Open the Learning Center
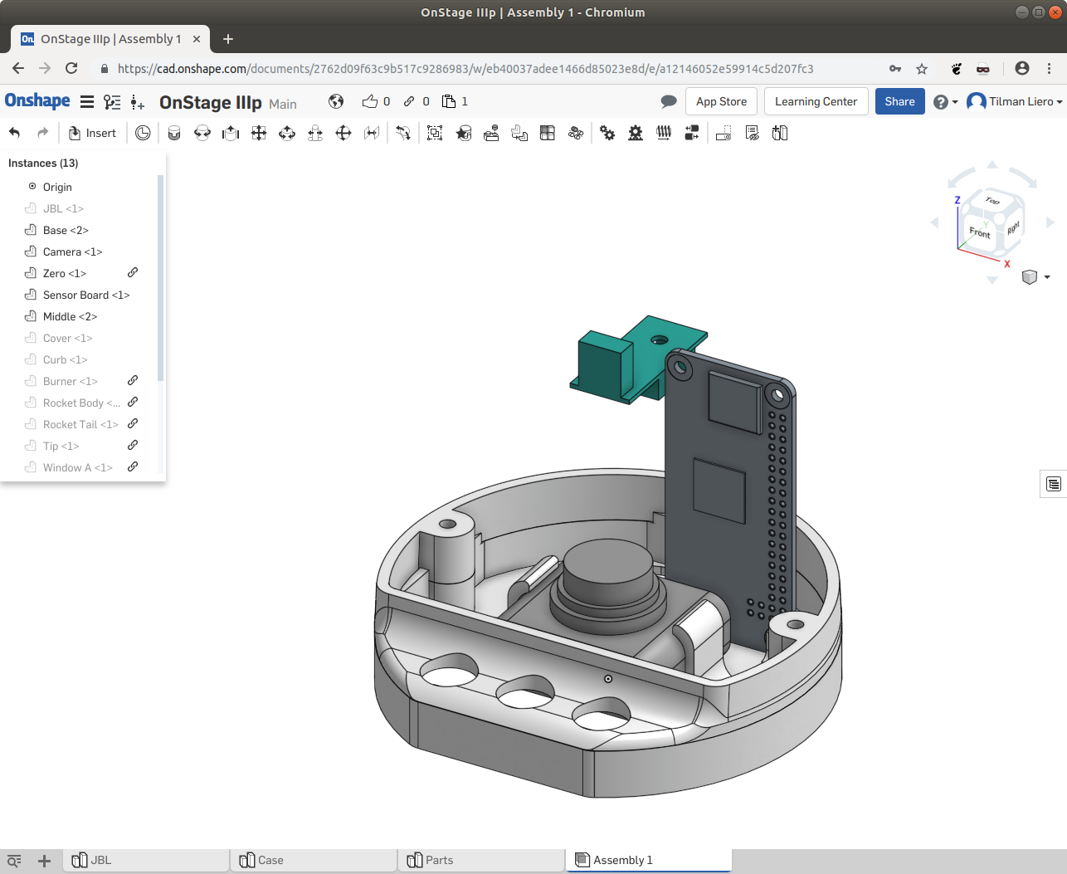Viewport: 1067px width, 874px height. pyautogui.click(x=816, y=101)
